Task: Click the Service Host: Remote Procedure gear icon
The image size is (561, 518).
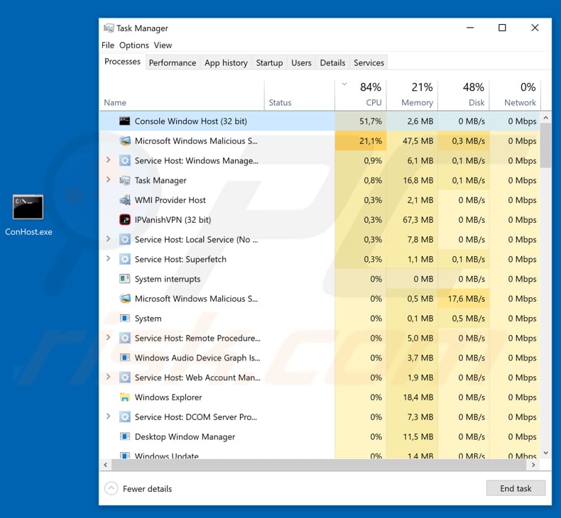Action: click(x=124, y=338)
